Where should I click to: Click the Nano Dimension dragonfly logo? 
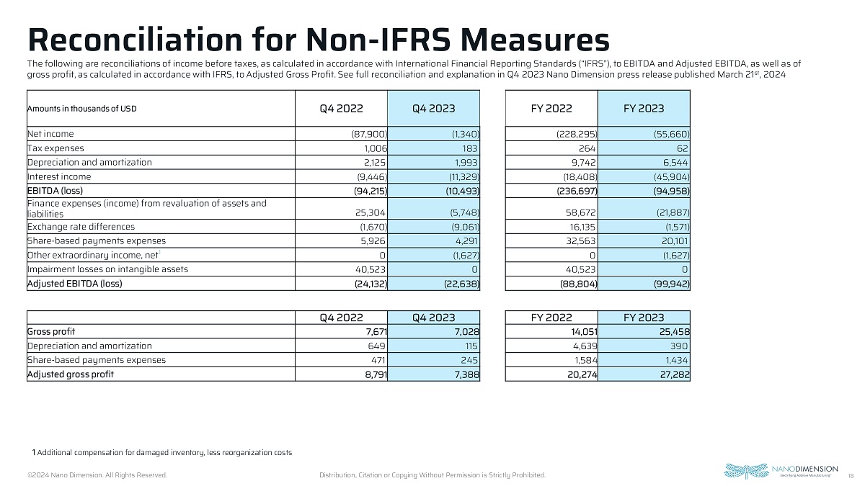point(748,469)
